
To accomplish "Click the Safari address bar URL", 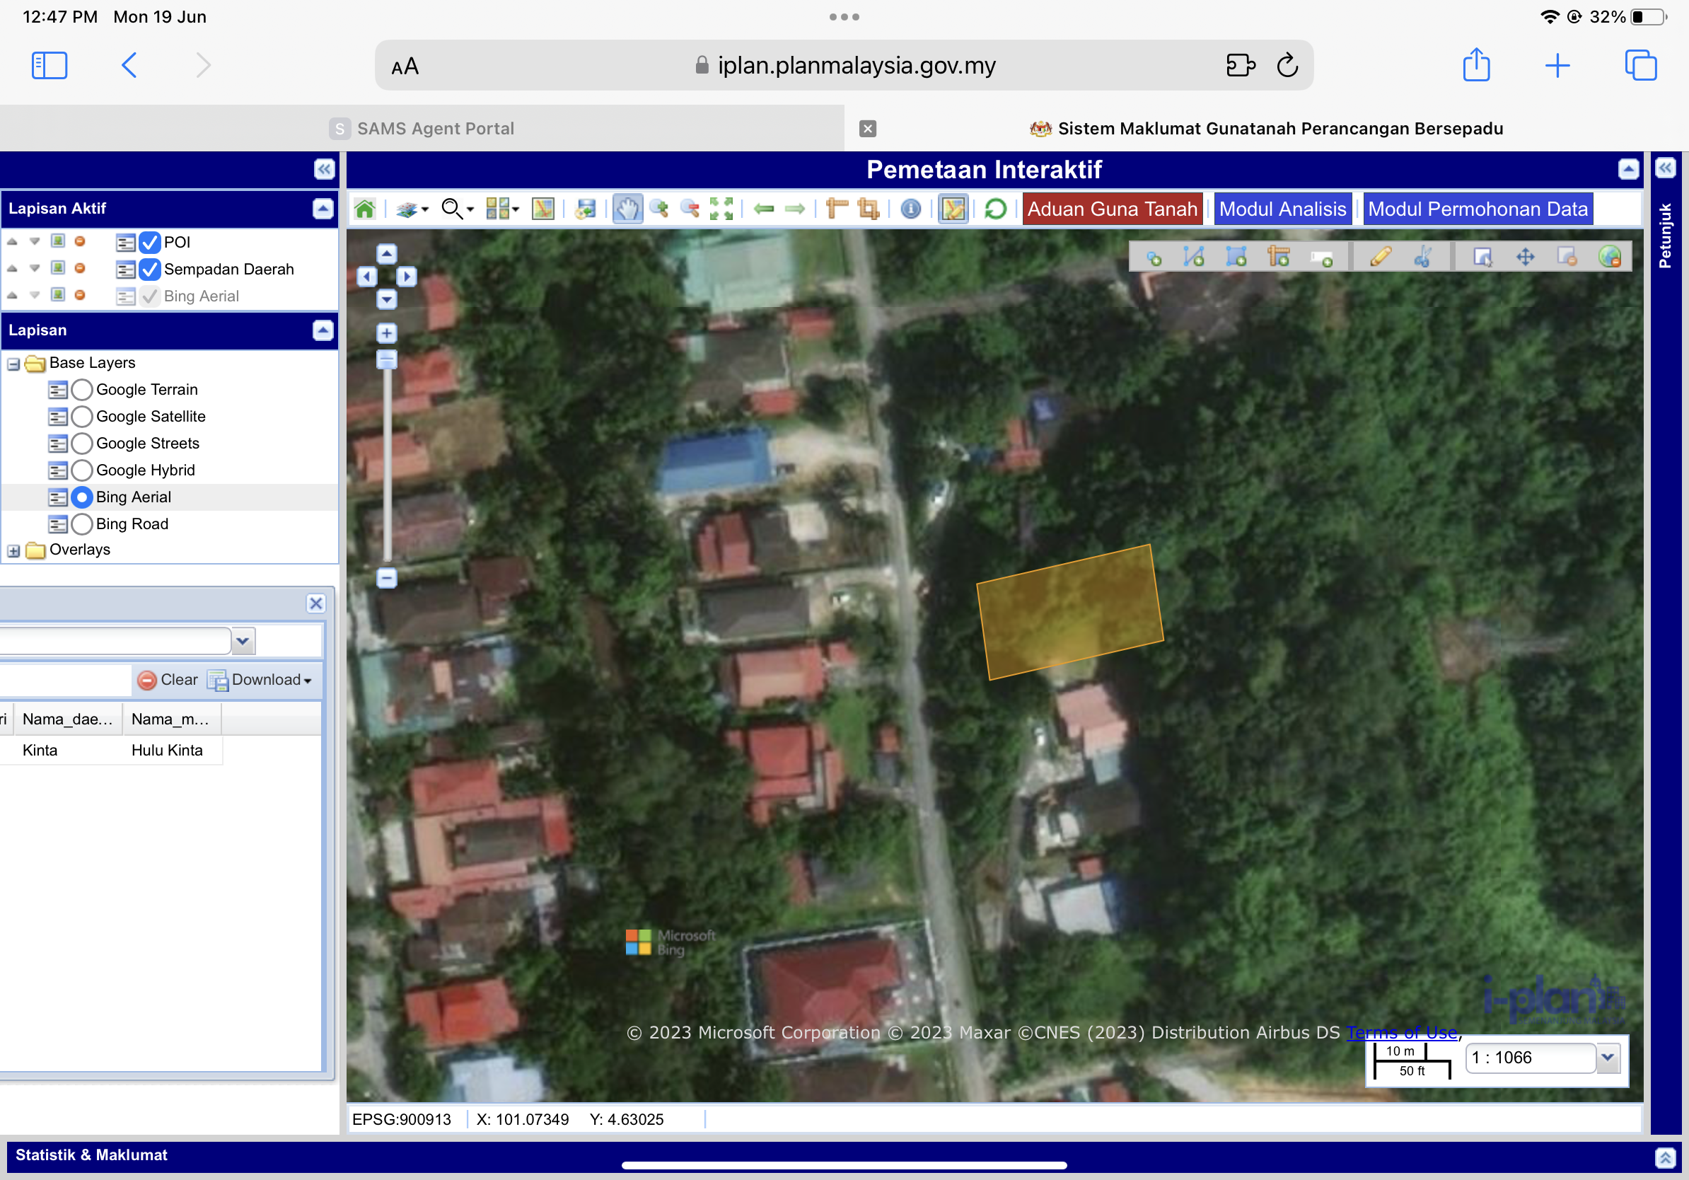I will coord(857,66).
